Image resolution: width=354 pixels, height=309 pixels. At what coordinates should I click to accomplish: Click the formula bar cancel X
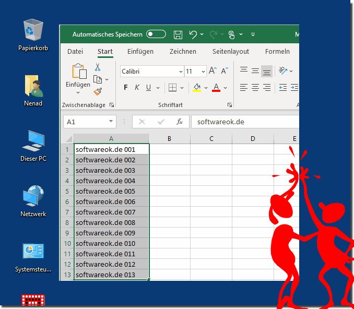tap(142, 122)
